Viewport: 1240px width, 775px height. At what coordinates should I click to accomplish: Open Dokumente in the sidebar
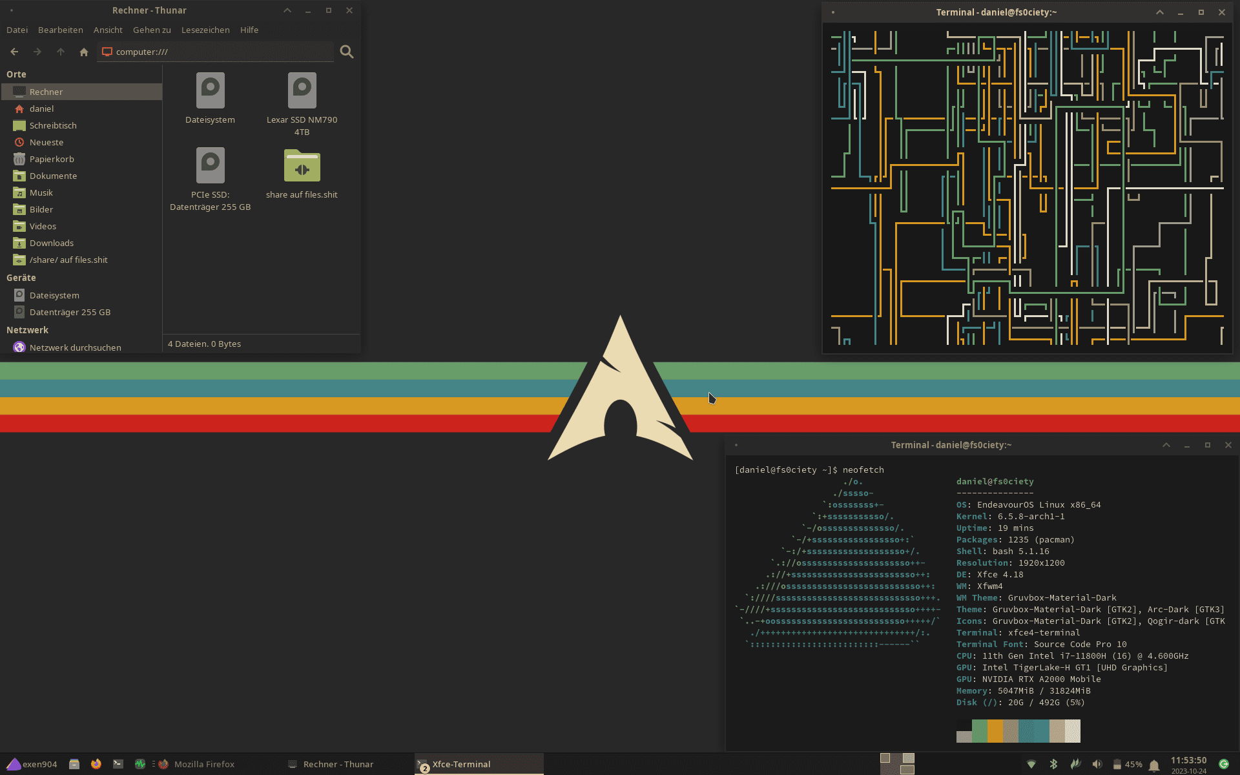pyautogui.click(x=81, y=176)
